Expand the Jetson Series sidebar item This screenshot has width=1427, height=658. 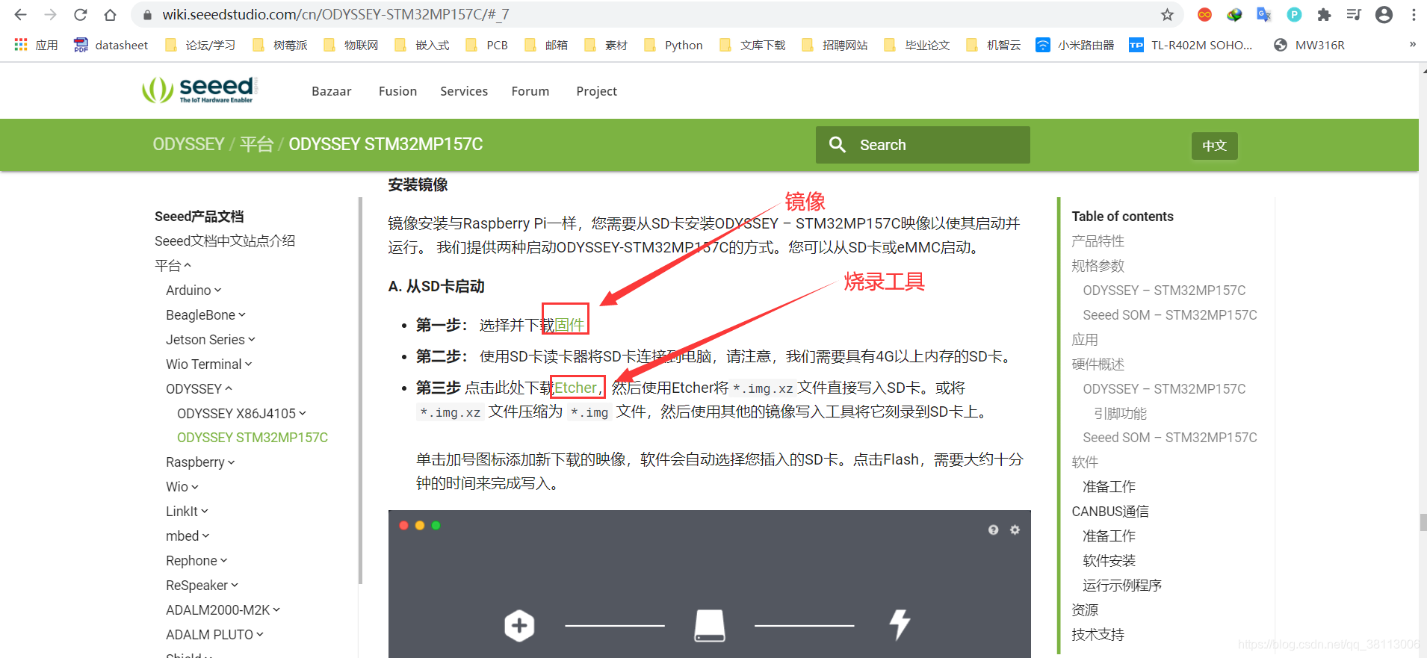(211, 339)
